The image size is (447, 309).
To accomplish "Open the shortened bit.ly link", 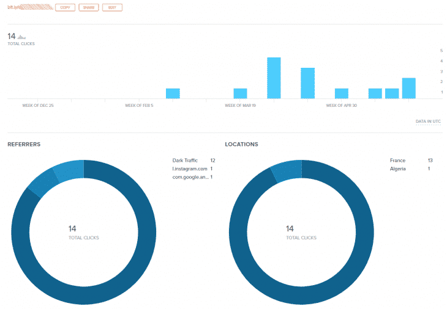I will [x=29, y=8].
